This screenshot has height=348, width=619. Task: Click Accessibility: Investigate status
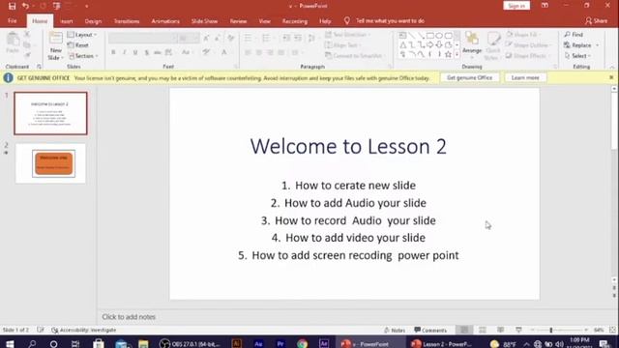coord(84,330)
